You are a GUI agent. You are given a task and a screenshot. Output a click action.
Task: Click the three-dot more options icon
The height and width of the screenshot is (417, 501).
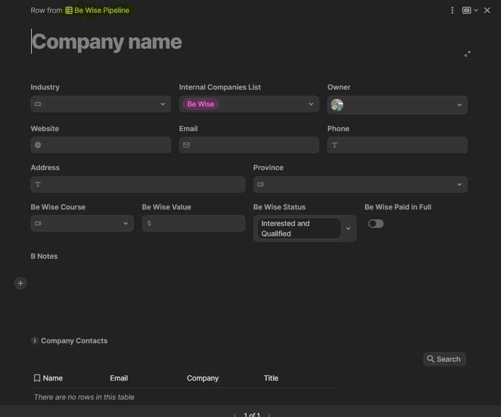point(452,10)
